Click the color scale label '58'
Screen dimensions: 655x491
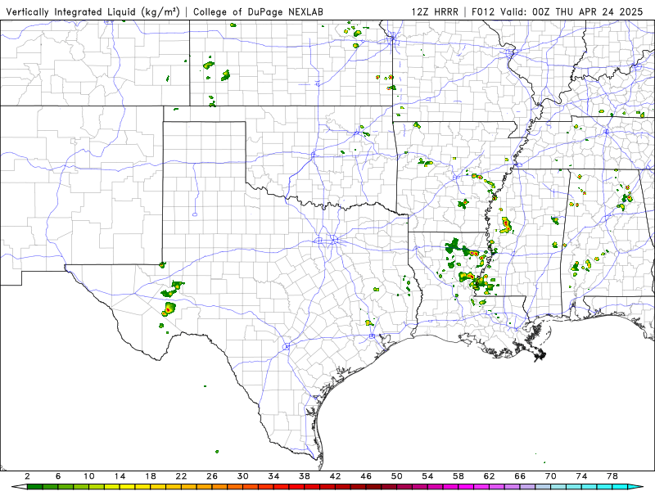pyautogui.click(x=458, y=476)
